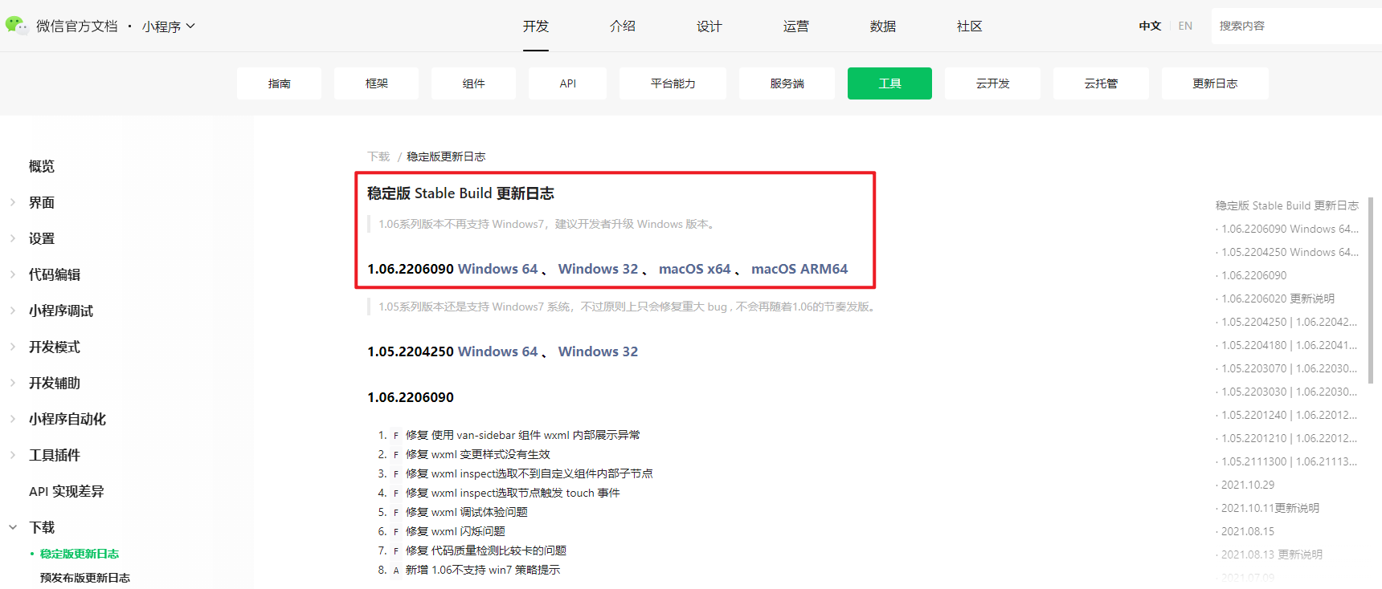
Task: Download the macOS ARM64 build
Action: click(799, 269)
